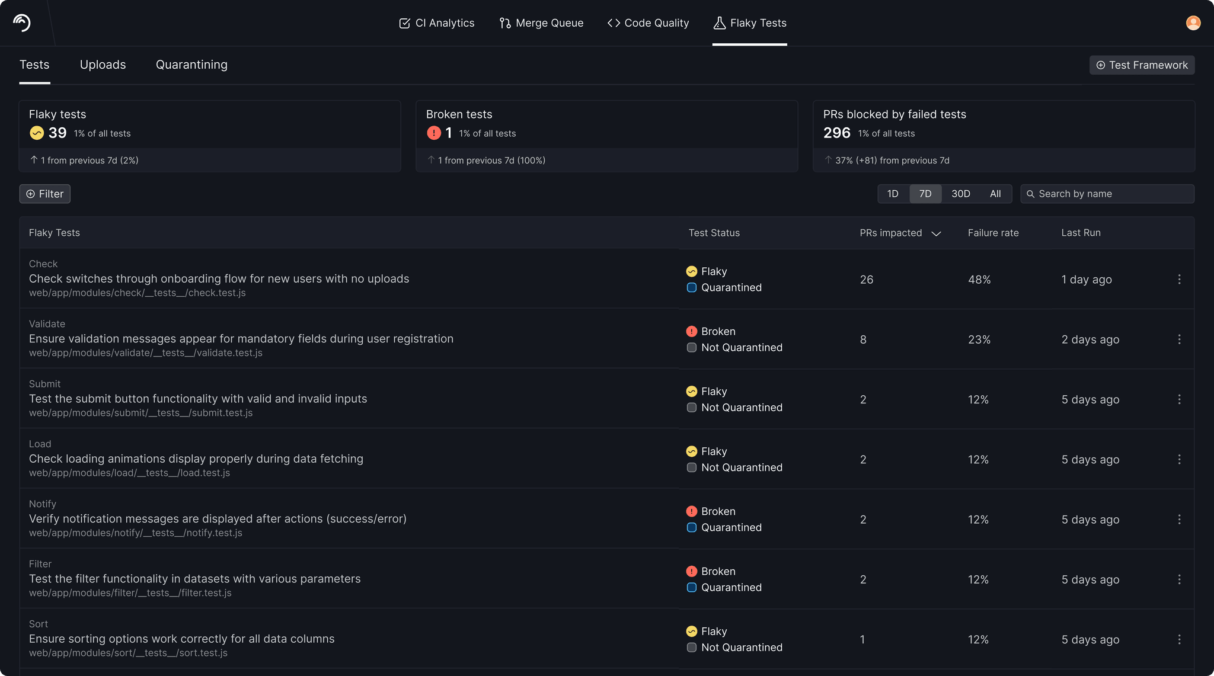Open the PRs impacted sort dropdown
Viewport: 1214px width, 676px height.
pos(936,233)
